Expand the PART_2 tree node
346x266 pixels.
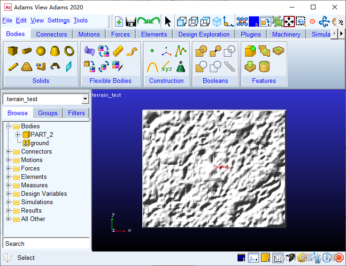click(x=17, y=134)
